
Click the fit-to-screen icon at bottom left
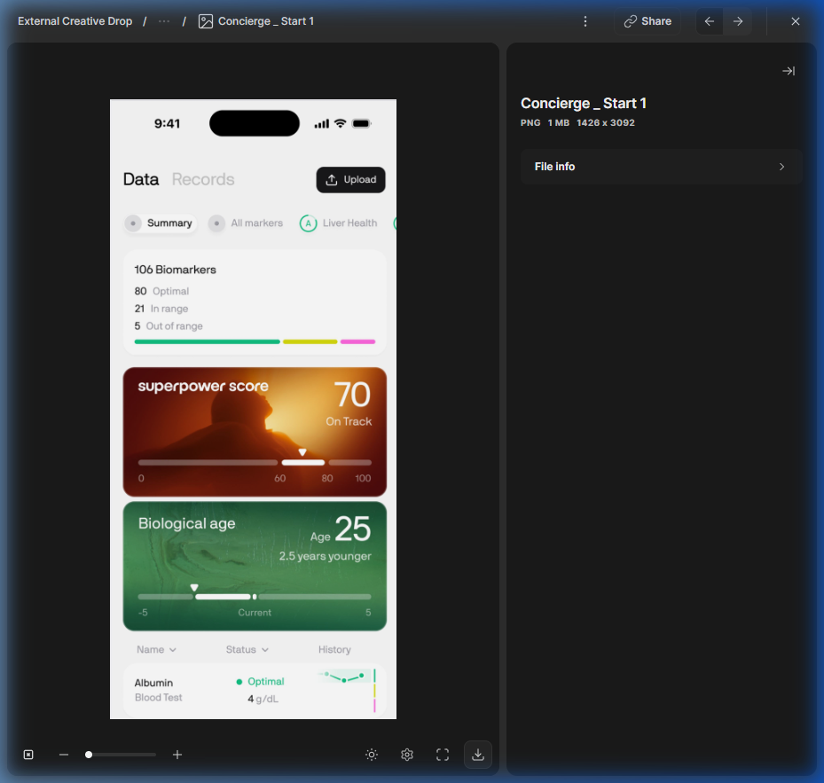28,755
